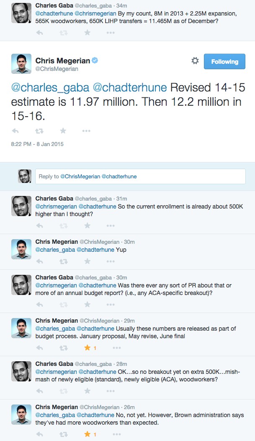Screen dimensions: 255x441
Task: Open Chris Megerian's large profile photo
Action: point(21,64)
